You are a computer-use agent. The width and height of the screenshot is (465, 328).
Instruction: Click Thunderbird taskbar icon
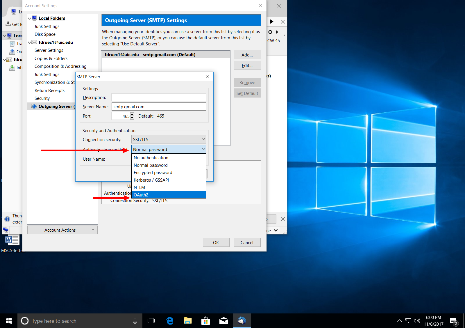pos(242,321)
